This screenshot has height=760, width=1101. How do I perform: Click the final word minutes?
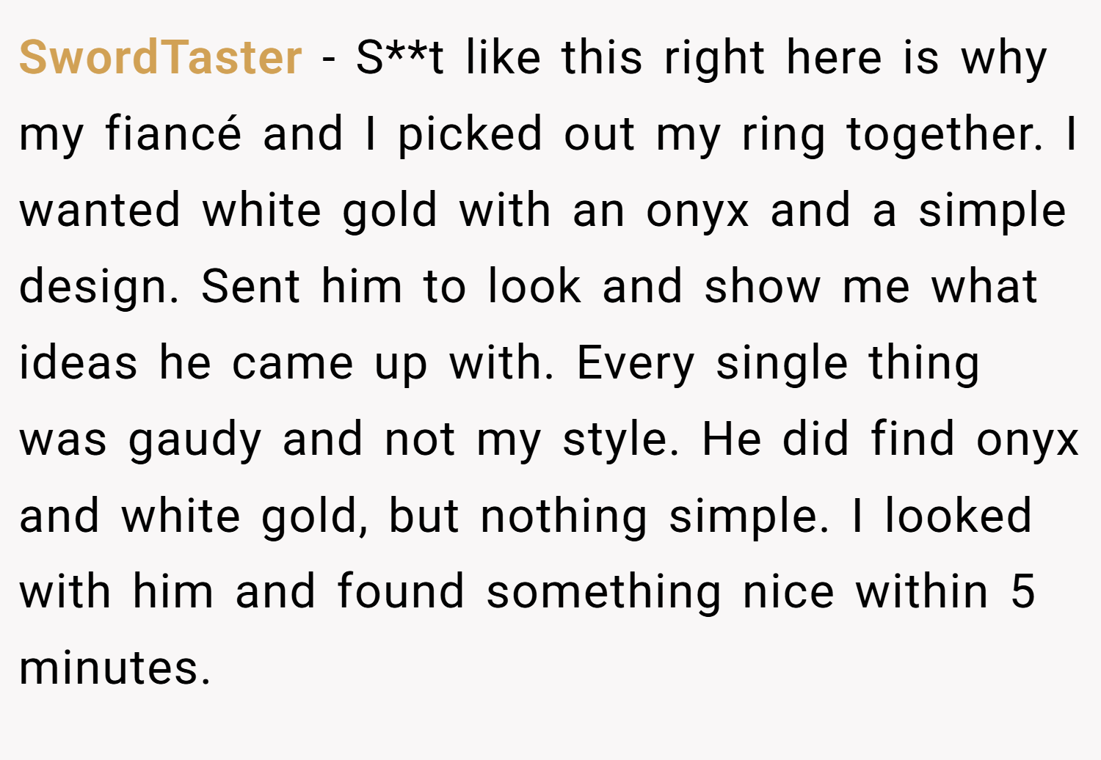tap(115, 668)
